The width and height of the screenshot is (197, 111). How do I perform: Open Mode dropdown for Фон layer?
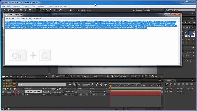coord(69,94)
